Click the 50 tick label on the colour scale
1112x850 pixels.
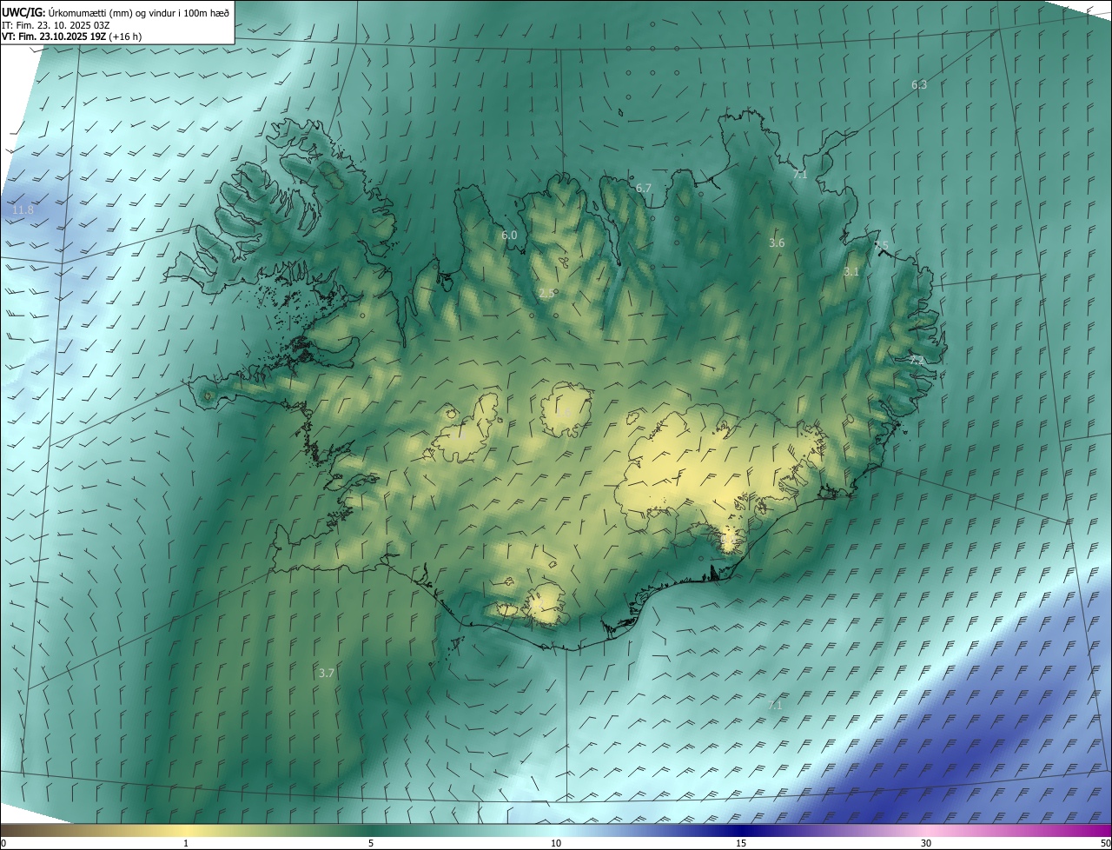coord(1105,843)
